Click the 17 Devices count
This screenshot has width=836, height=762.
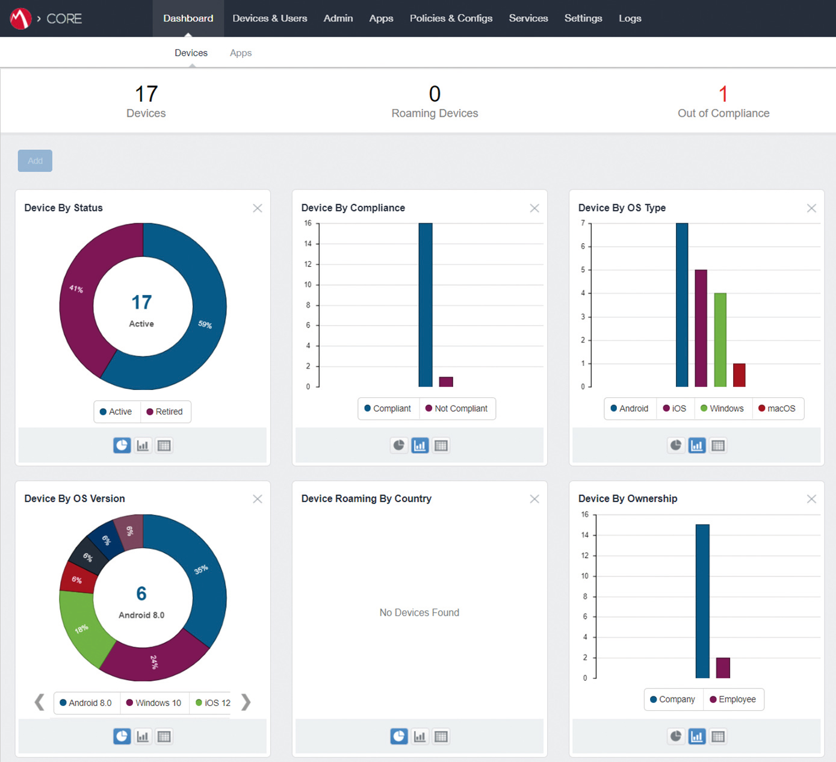point(146,101)
